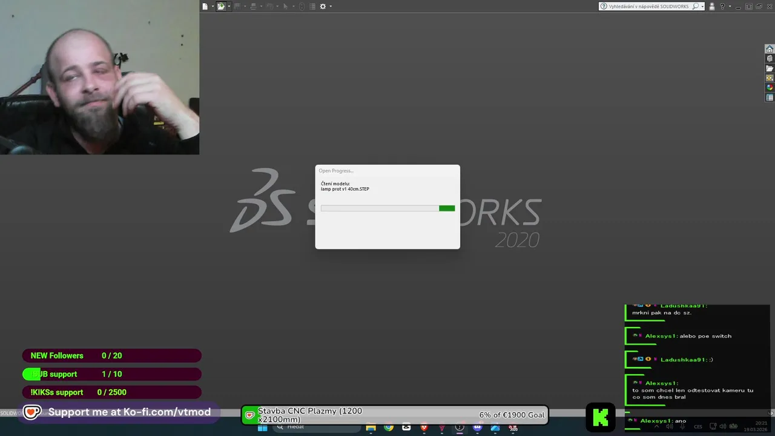Click the Select cursor tool icon
This screenshot has height=436, width=775.
coord(286,6)
